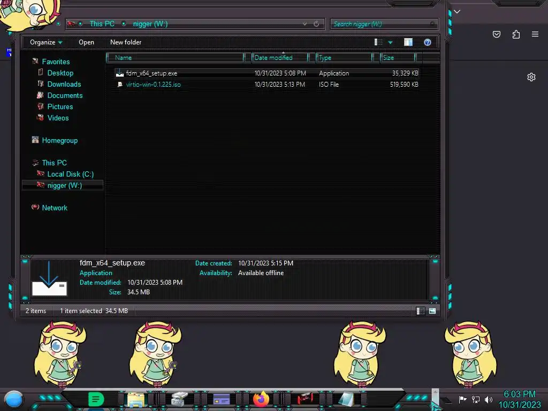Click the 519,590 KB size cell
The width and height of the screenshot is (548, 411).
tap(404, 84)
